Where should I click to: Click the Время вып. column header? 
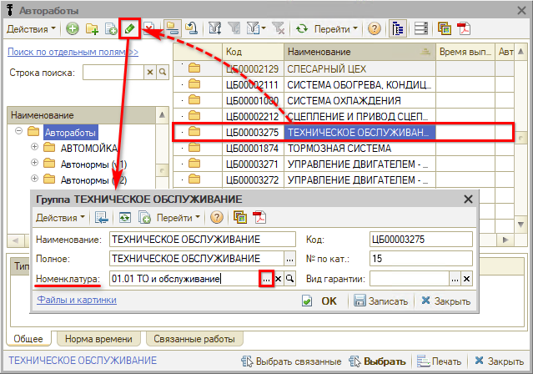click(465, 52)
